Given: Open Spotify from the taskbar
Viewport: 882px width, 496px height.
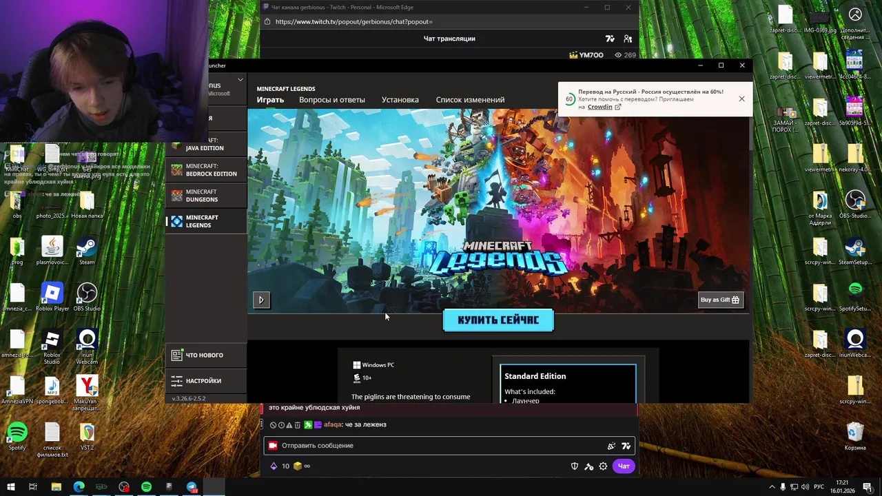Looking at the screenshot, I should click(146, 487).
